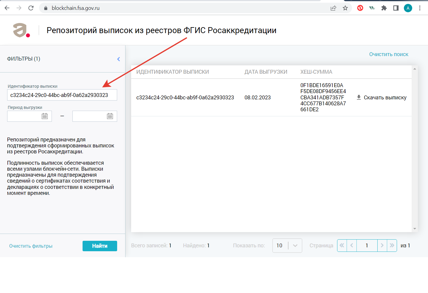Click the Найдено: 1 counter text
The width and height of the screenshot is (428, 293).
196,246
